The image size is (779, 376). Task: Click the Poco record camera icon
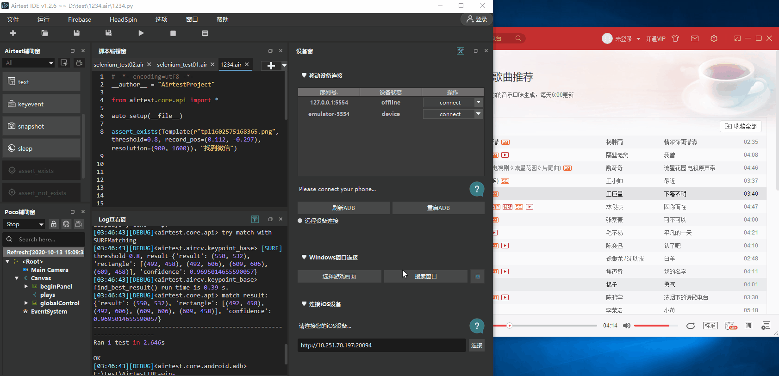tap(79, 224)
